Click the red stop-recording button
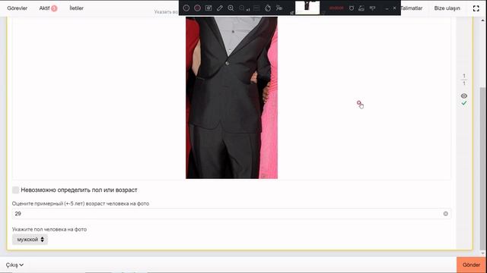The height and width of the screenshot is (273, 487). pos(197,8)
